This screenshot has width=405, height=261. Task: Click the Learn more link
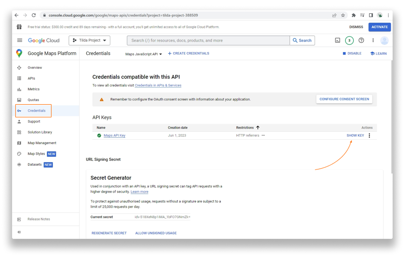tap(139, 192)
